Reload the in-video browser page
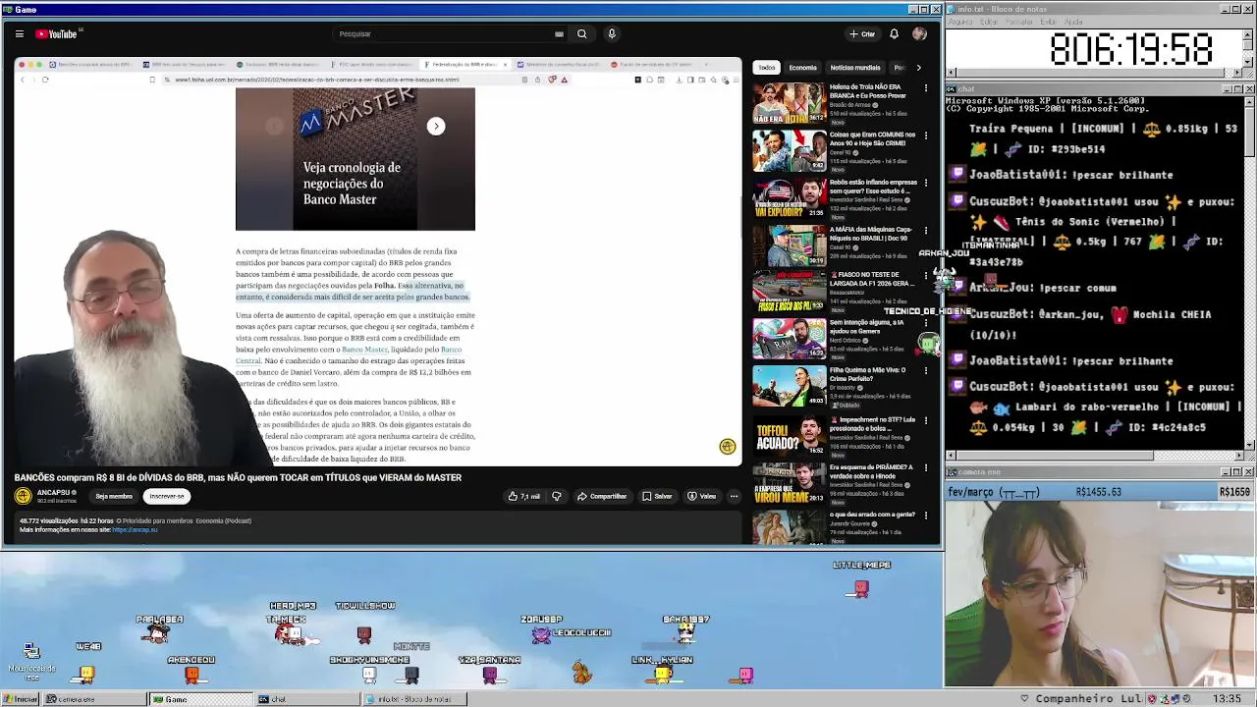This screenshot has height=707, width=1257. tap(45, 80)
